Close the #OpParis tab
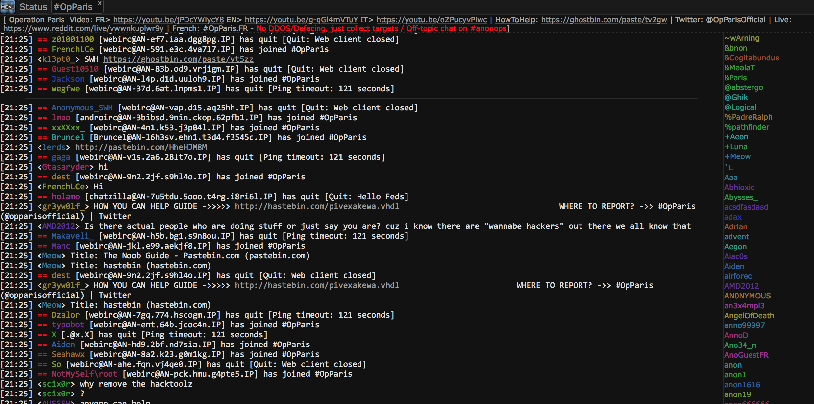The height and width of the screenshot is (404, 814). (100, 3)
